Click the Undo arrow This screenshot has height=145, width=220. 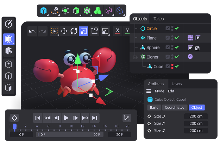point(32,32)
